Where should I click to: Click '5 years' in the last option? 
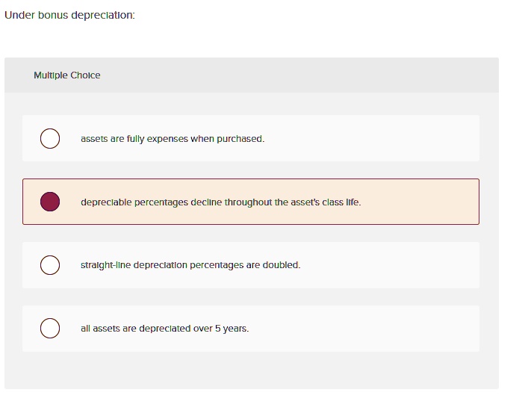coord(232,329)
